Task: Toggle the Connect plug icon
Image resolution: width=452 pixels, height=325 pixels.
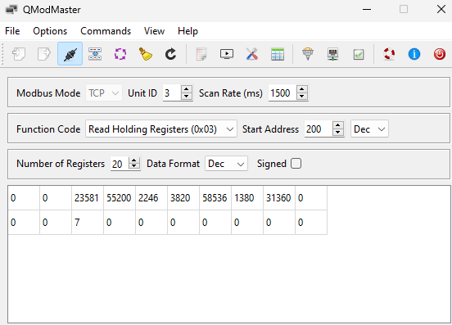Action: 70,54
